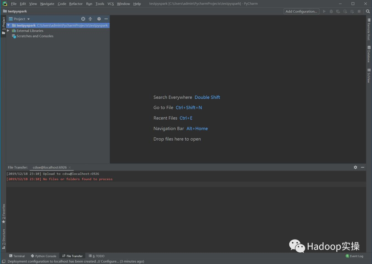The height and width of the screenshot is (264, 372).
Task: Open the Navigate menu
Action: tap(47, 4)
